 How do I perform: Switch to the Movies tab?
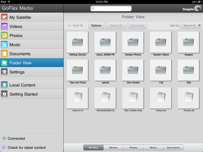click(114, 148)
